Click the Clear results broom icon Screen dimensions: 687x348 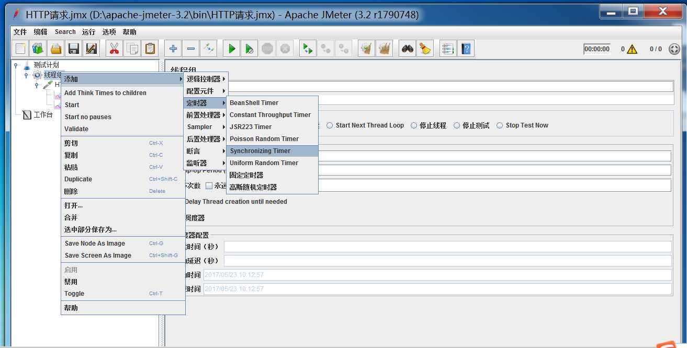click(x=367, y=49)
